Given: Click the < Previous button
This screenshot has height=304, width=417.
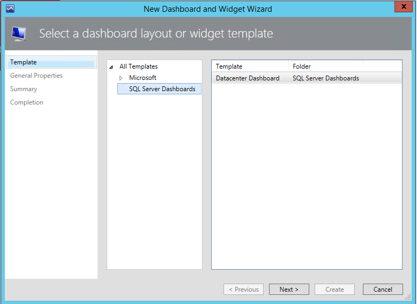Looking at the screenshot, I should pos(243,290).
